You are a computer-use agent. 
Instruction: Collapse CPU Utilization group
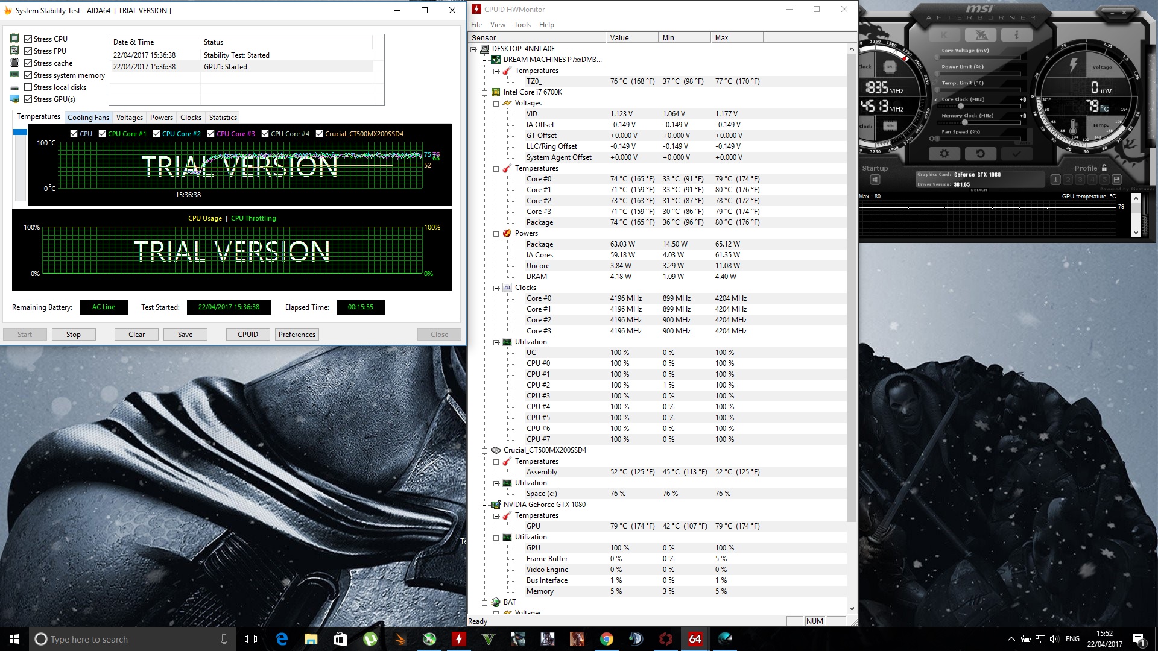click(x=496, y=342)
